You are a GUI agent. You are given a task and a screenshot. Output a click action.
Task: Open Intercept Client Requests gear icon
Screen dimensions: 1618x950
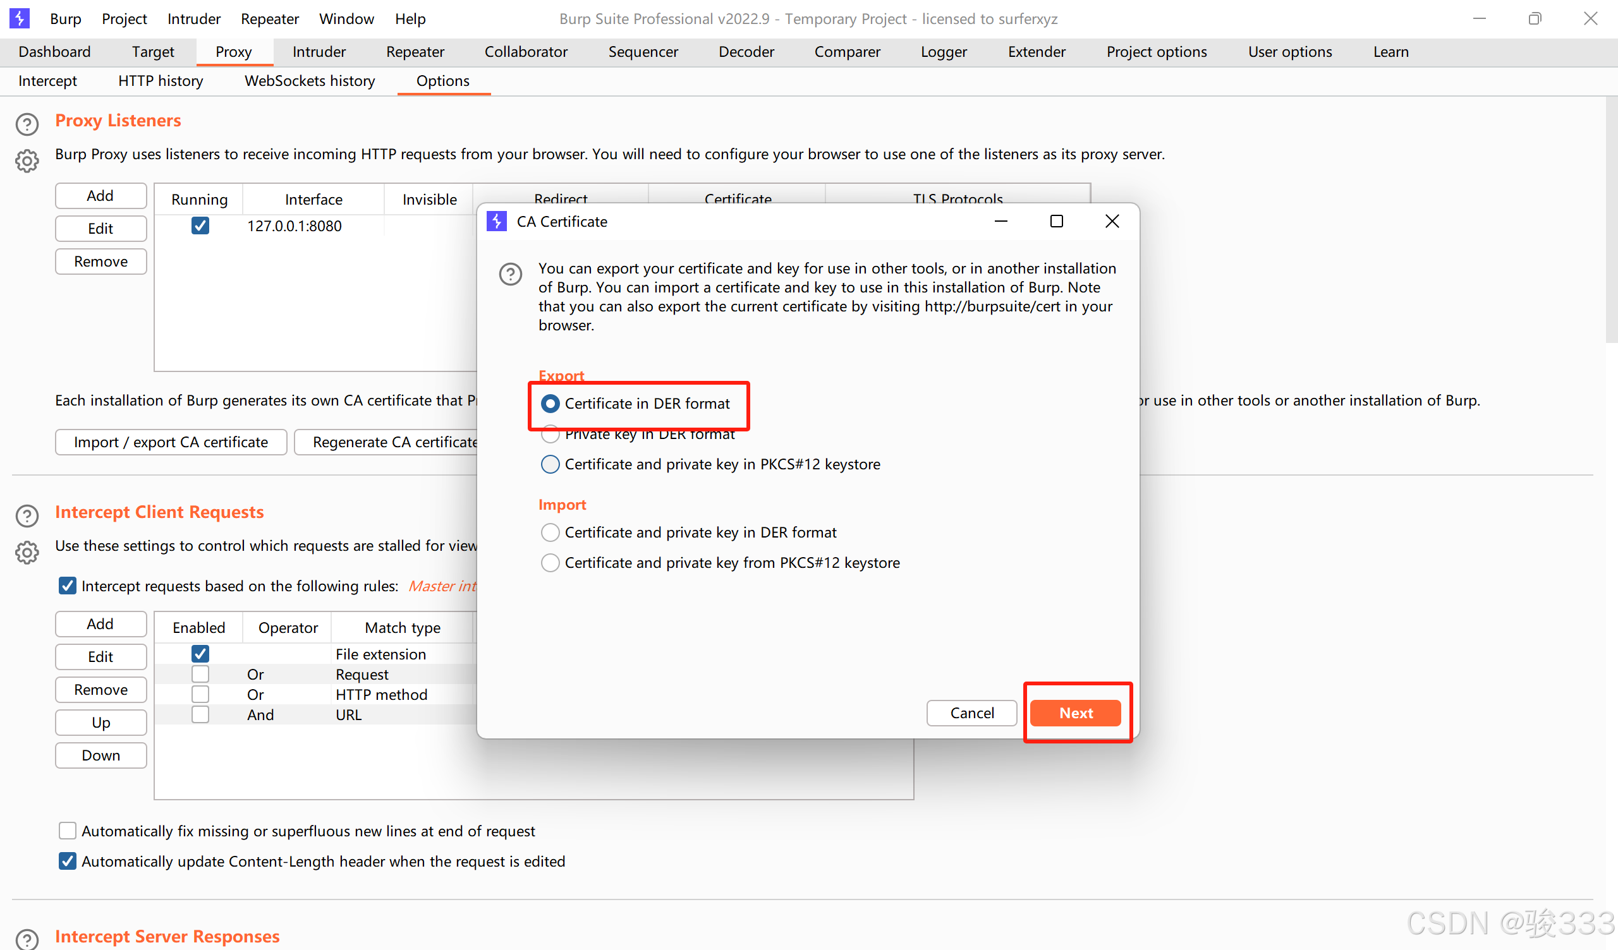27,552
